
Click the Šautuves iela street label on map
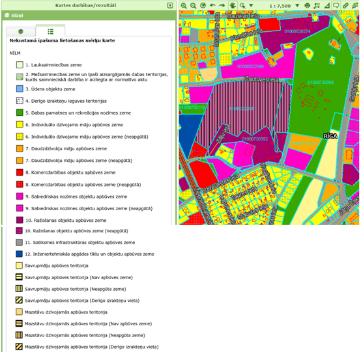pyautogui.click(x=261, y=80)
